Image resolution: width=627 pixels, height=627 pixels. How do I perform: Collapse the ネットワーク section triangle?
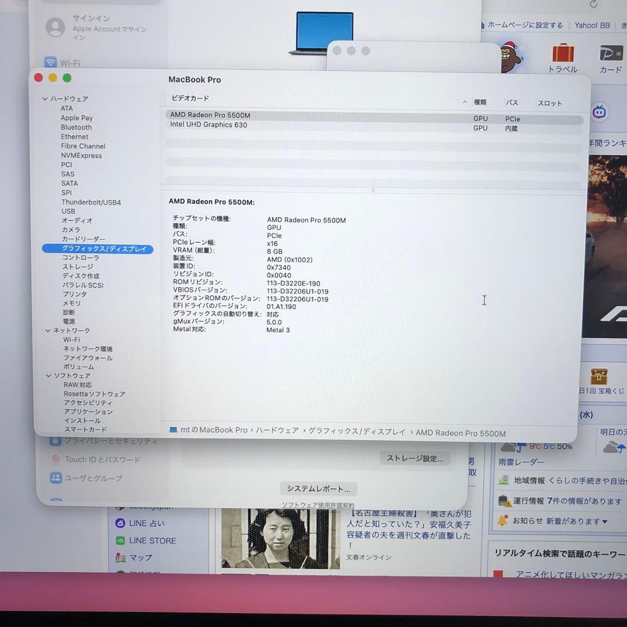click(48, 330)
